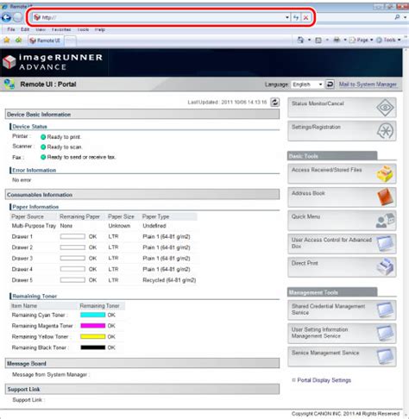The height and width of the screenshot is (419, 409).
Task: Click the Quick Menu user icon
Action: click(385, 221)
